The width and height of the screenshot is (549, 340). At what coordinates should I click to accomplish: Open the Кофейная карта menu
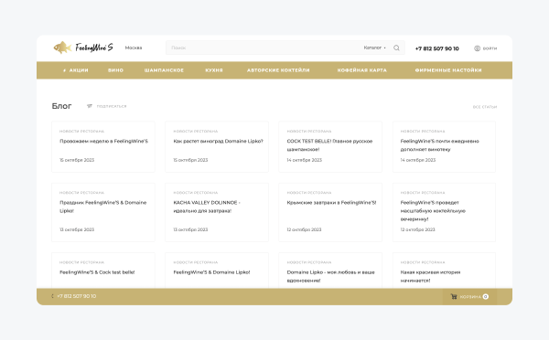[x=362, y=70]
